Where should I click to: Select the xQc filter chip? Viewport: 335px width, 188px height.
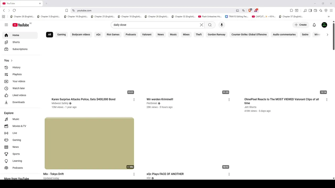click(98, 34)
